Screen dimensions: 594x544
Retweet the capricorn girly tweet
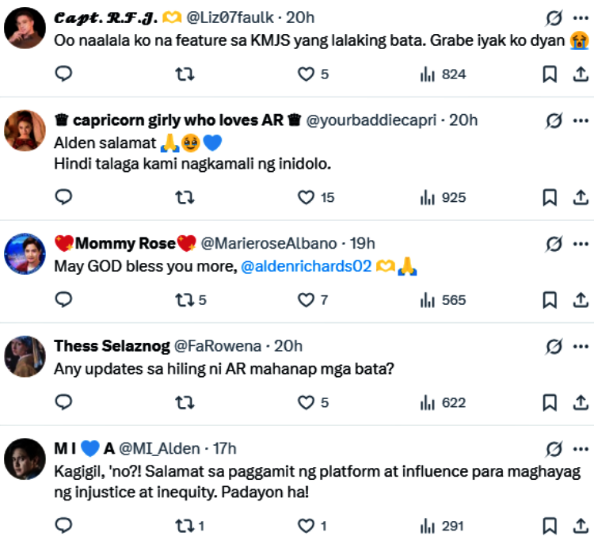click(x=185, y=197)
